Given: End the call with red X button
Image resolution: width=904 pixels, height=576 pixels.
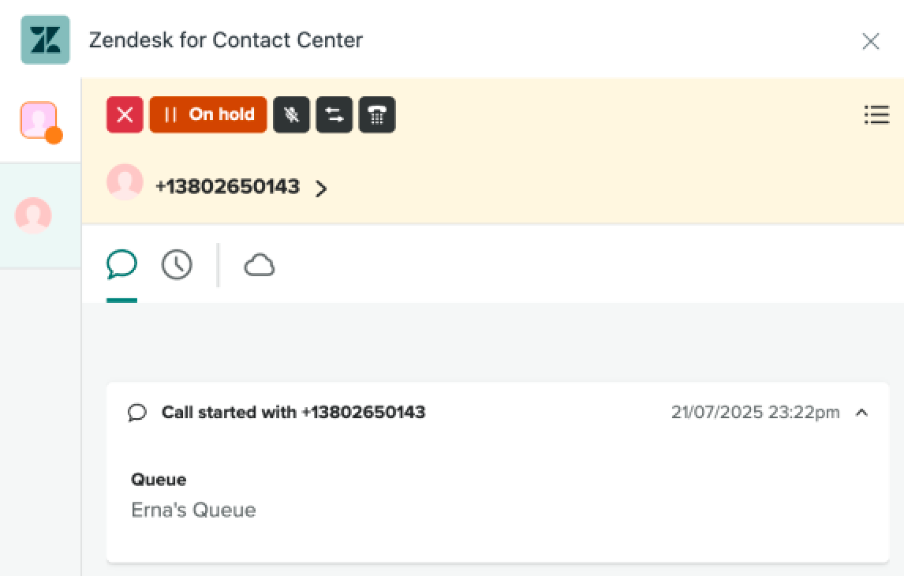Looking at the screenshot, I should click(125, 115).
